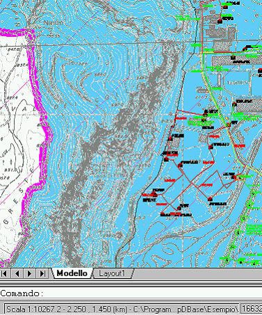This screenshot has height=315, width=262.
Task: Jump to the last layout tab arrow
Action: (x=42, y=273)
